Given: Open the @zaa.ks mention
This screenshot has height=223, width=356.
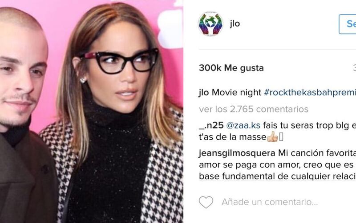Looking at the screenshot, I should pos(243,125).
